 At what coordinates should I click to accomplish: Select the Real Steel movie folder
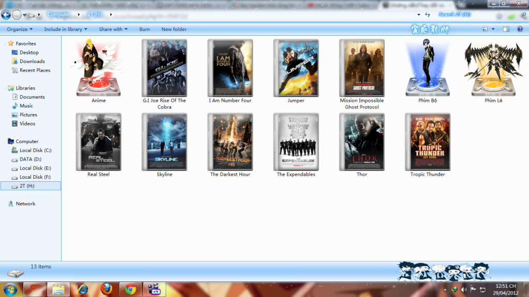click(x=99, y=142)
